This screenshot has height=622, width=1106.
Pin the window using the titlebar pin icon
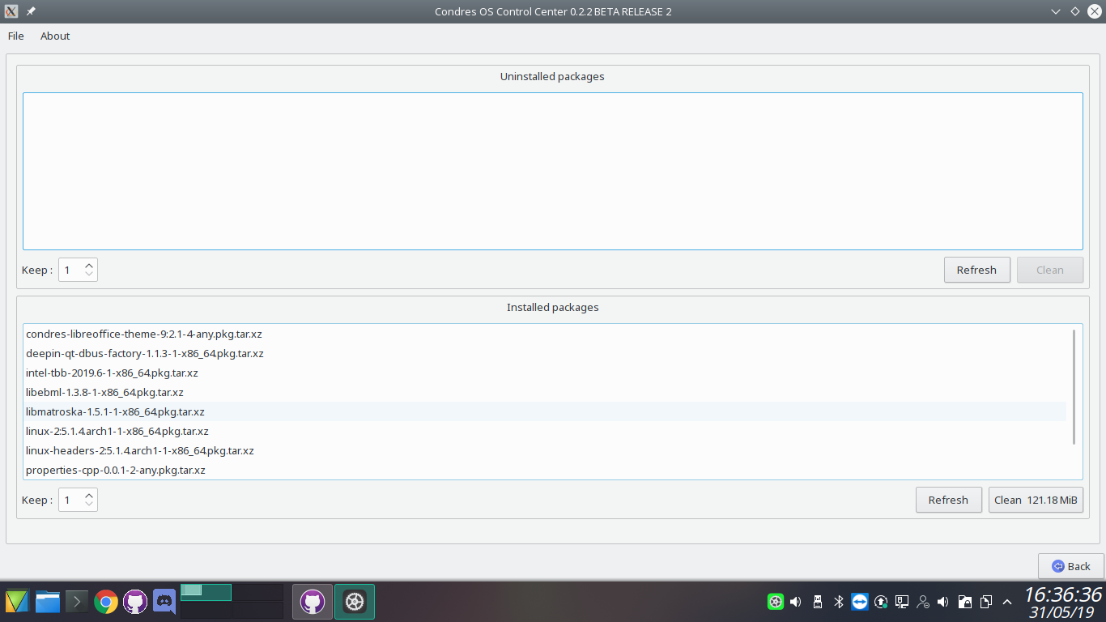pos(31,11)
